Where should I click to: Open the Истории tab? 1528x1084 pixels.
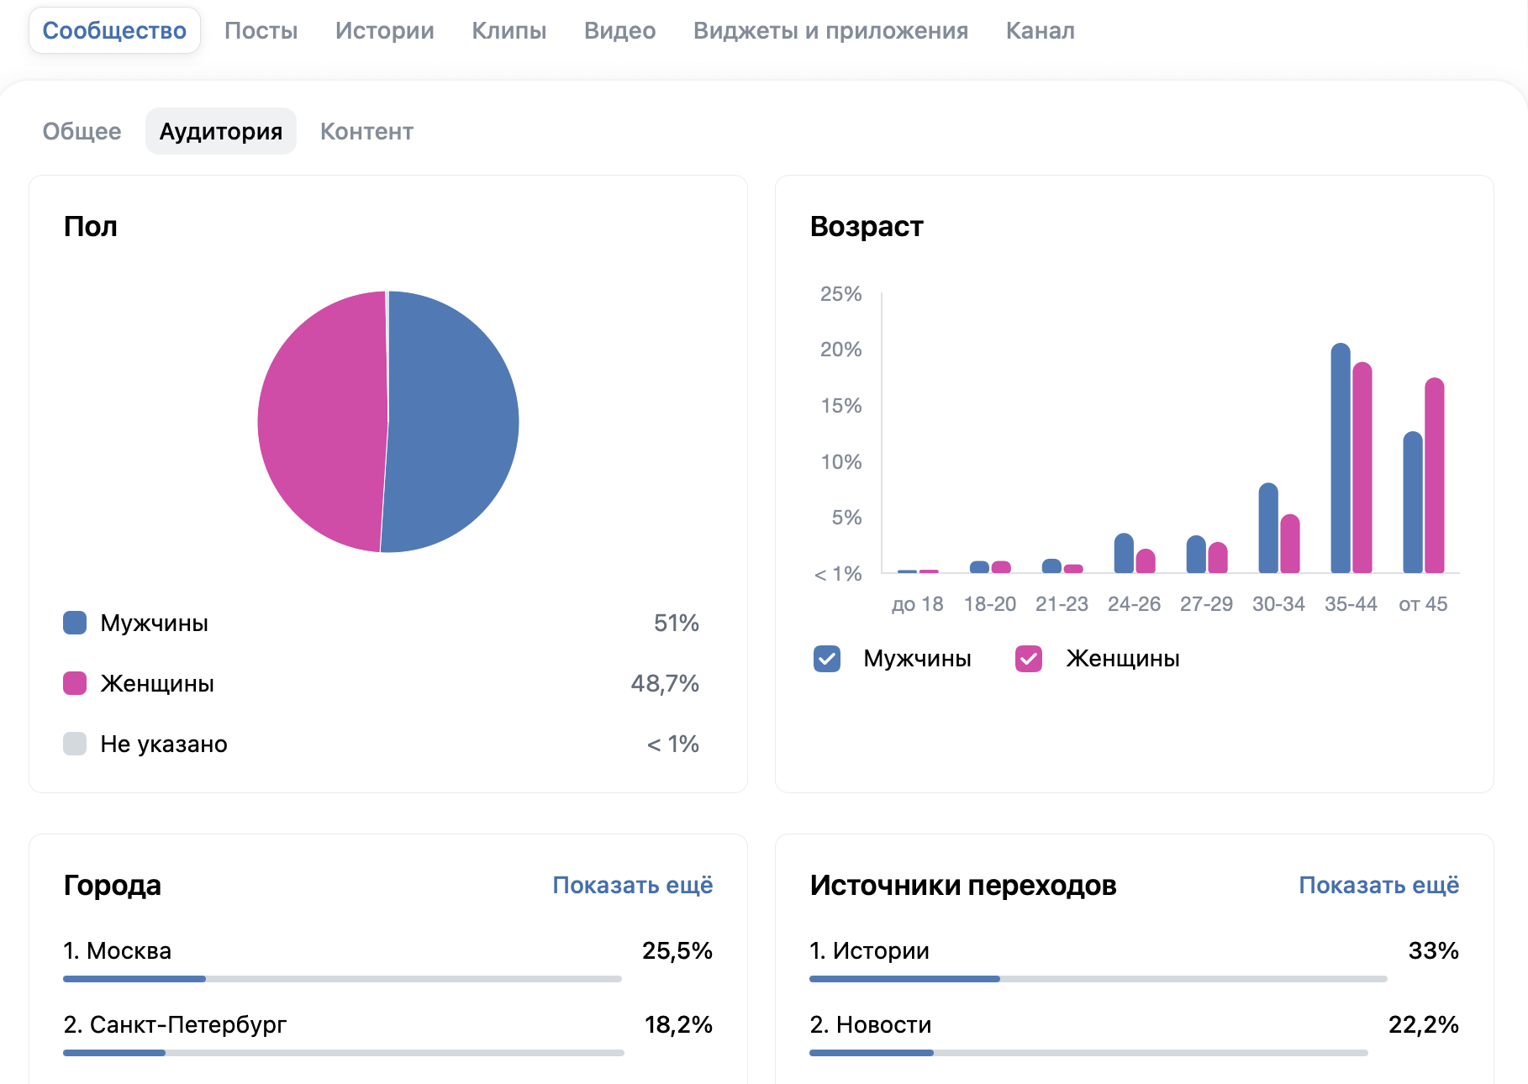point(384,31)
